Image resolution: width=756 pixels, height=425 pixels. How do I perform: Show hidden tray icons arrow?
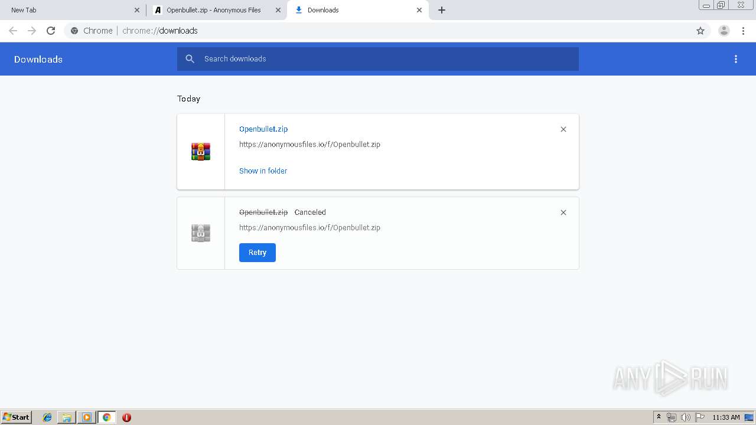point(659,417)
